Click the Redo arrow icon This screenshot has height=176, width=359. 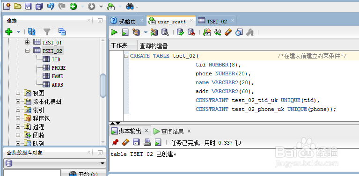(x=62, y=7)
